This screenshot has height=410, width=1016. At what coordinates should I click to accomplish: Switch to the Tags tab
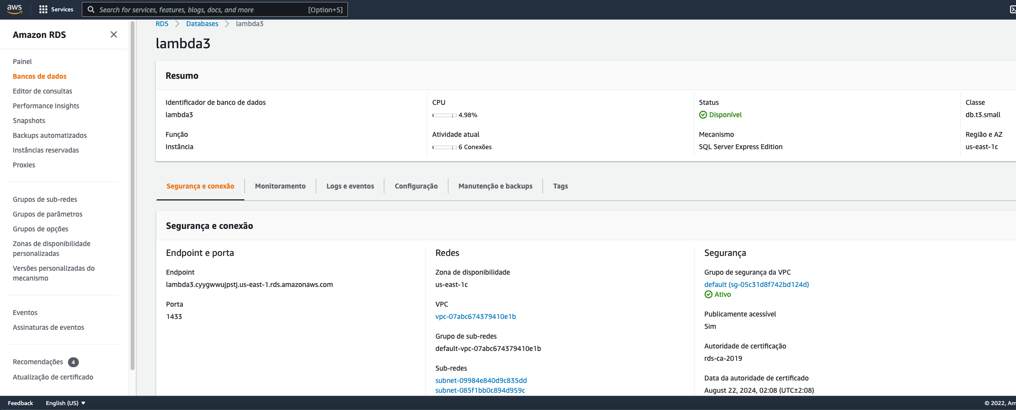pyautogui.click(x=560, y=186)
